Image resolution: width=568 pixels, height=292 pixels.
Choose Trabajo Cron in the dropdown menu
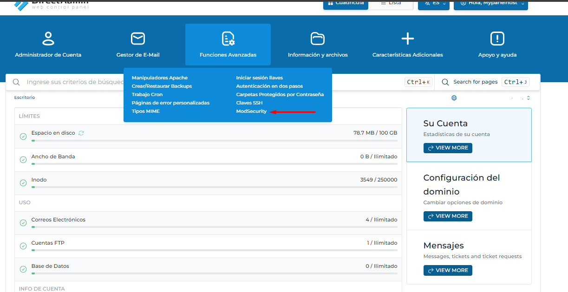pyautogui.click(x=147, y=95)
